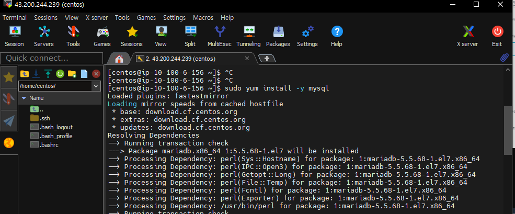Open the Servers toolbar icon

(44, 36)
